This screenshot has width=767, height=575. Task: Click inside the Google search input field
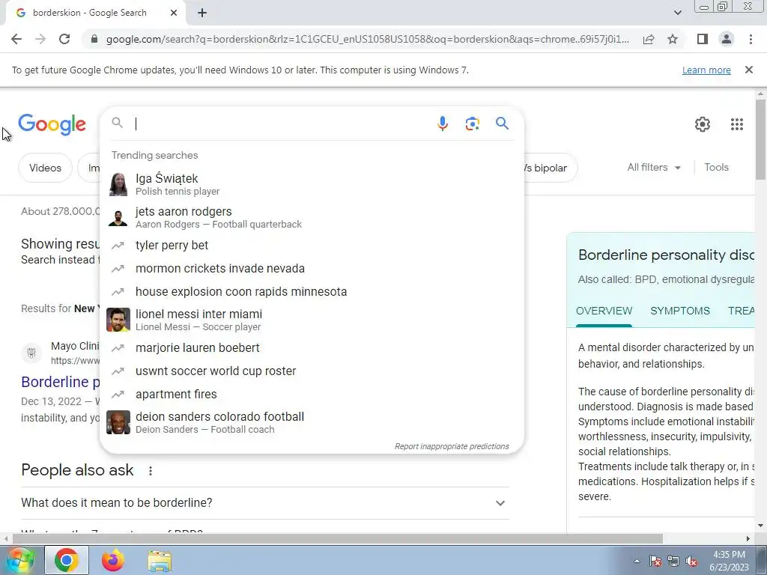[x=282, y=124]
